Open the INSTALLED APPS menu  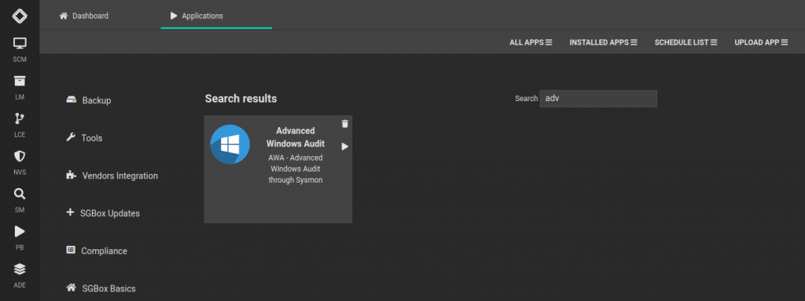coord(603,42)
